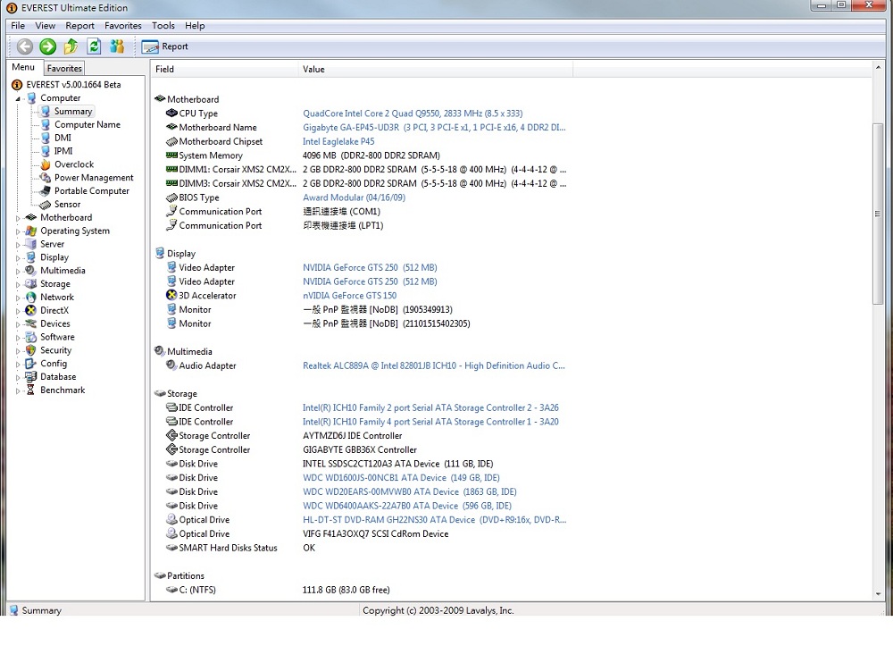The height and width of the screenshot is (663, 893).
Task: Expand the Motherboard tree node arrow
Action: pos(18,218)
